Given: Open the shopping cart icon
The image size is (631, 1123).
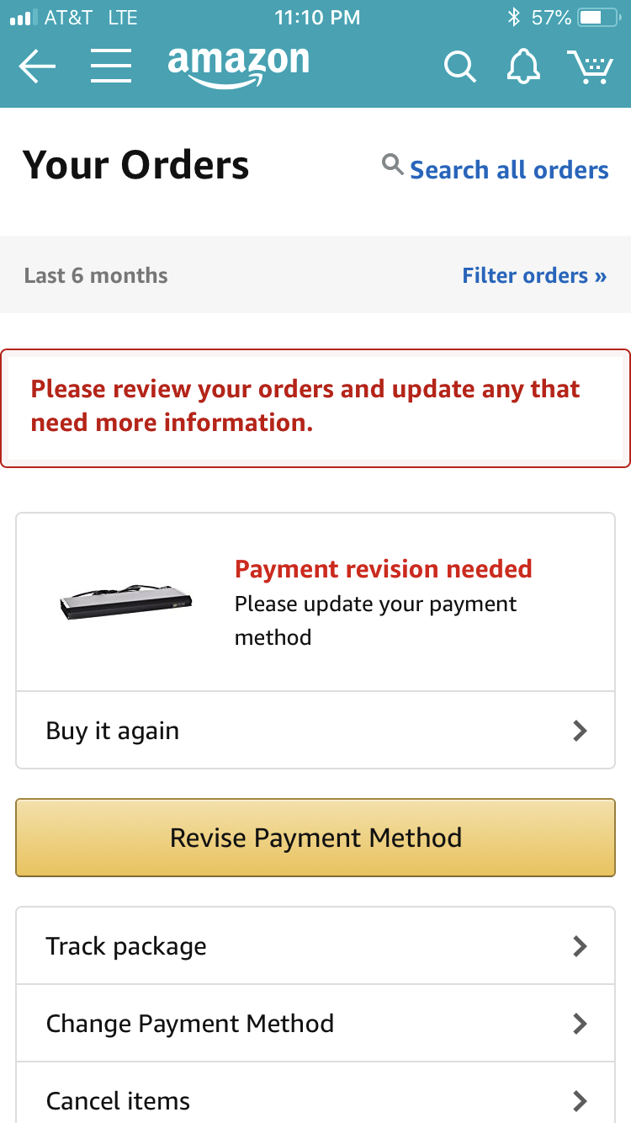Looking at the screenshot, I should click(x=589, y=67).
